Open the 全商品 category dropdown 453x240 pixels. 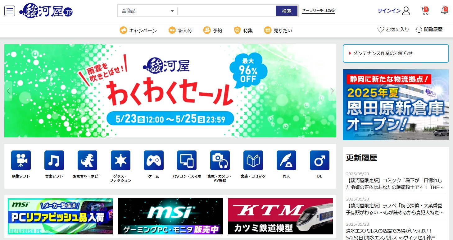coord(147,11)
